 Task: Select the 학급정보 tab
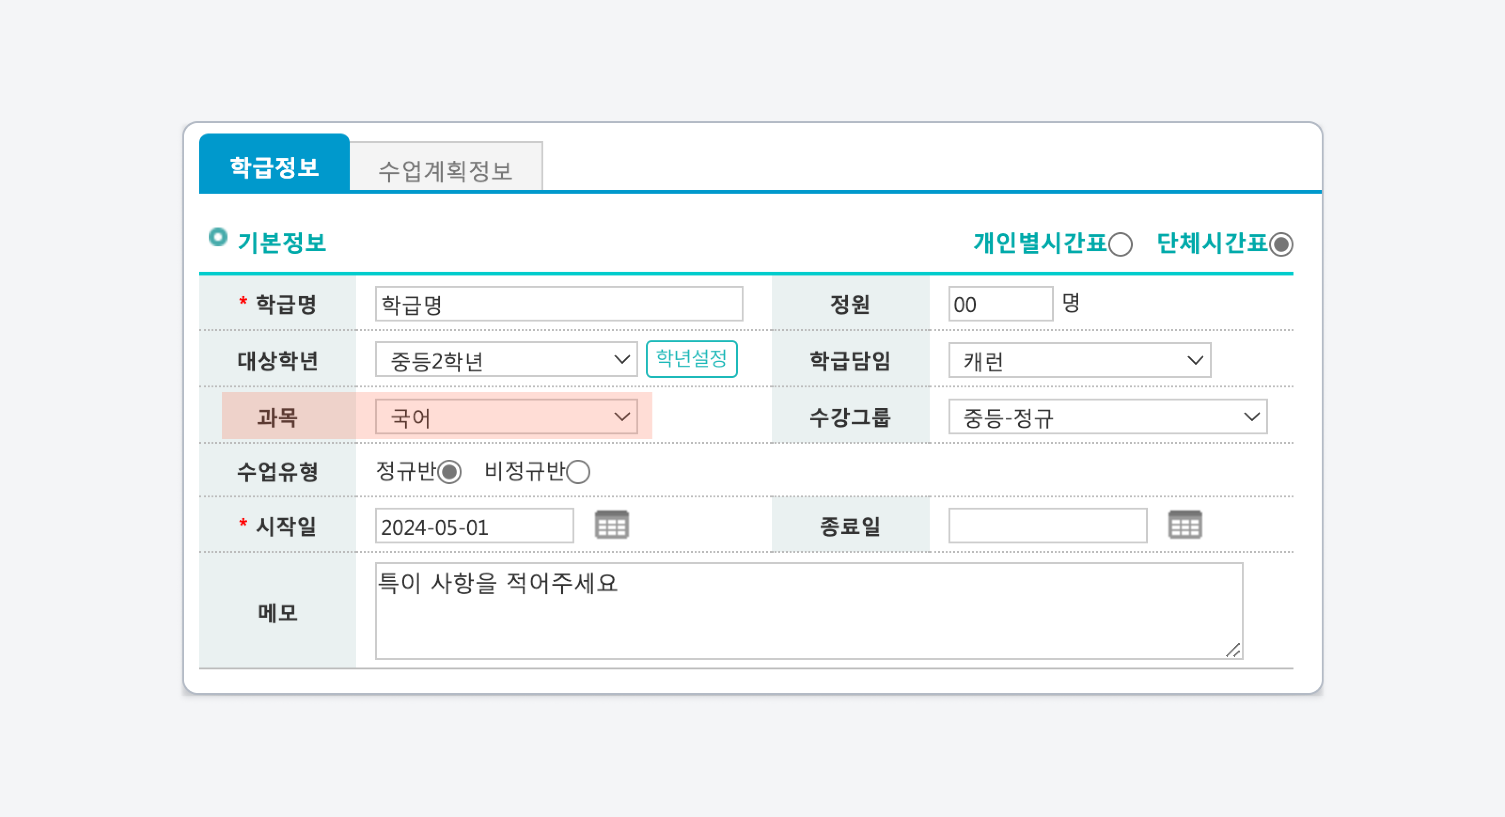coord(274,166)
